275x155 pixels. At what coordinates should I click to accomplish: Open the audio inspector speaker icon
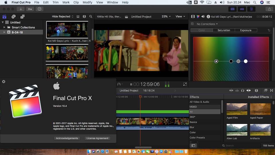tap(203, 17)
